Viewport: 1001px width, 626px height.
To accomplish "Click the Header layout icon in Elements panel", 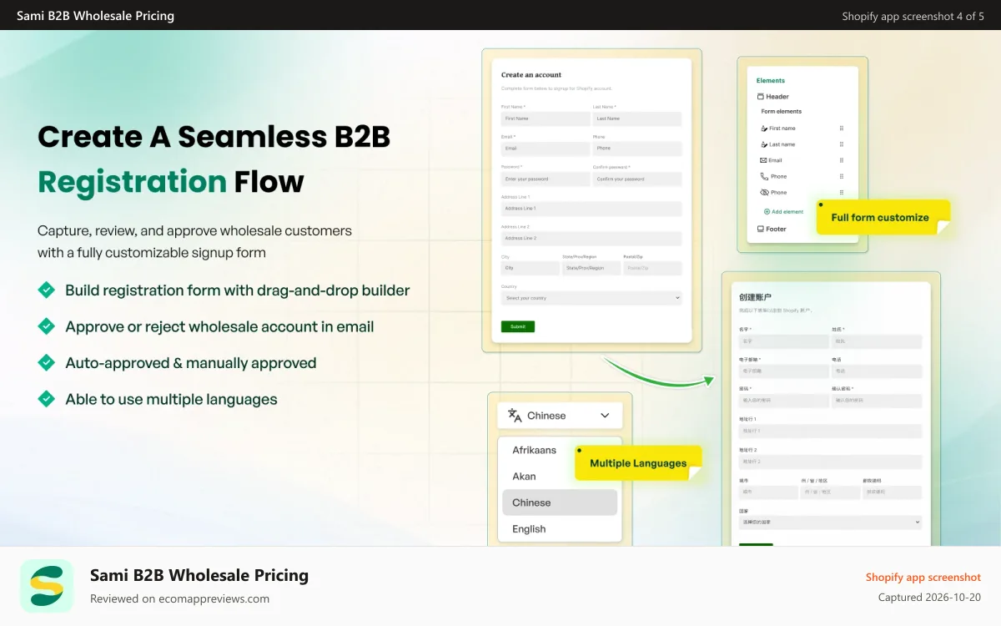I will click(760, 97).
